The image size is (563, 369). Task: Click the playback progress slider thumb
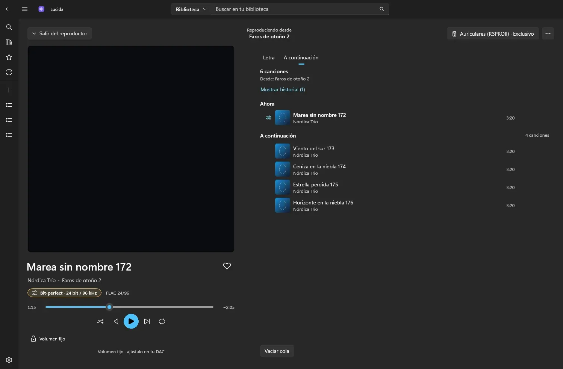109,307
